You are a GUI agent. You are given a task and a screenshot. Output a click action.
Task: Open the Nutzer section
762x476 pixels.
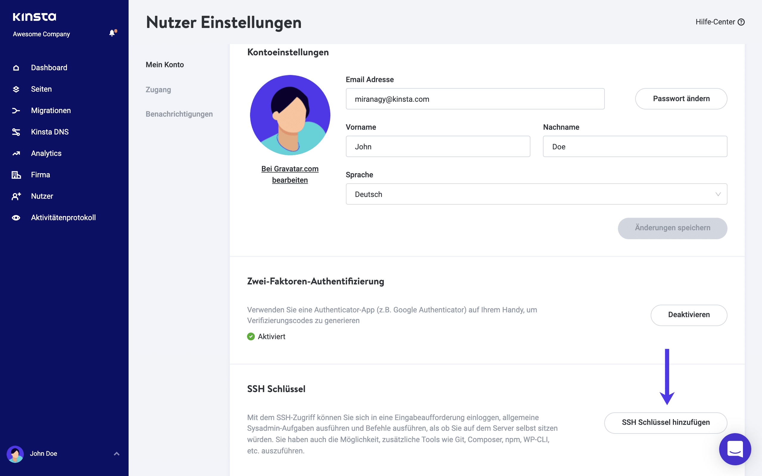(x=42, y=196)
